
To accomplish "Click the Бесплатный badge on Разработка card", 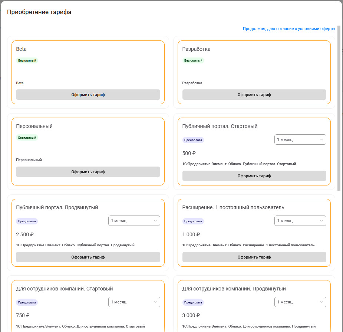I will [x=193, y=60].
